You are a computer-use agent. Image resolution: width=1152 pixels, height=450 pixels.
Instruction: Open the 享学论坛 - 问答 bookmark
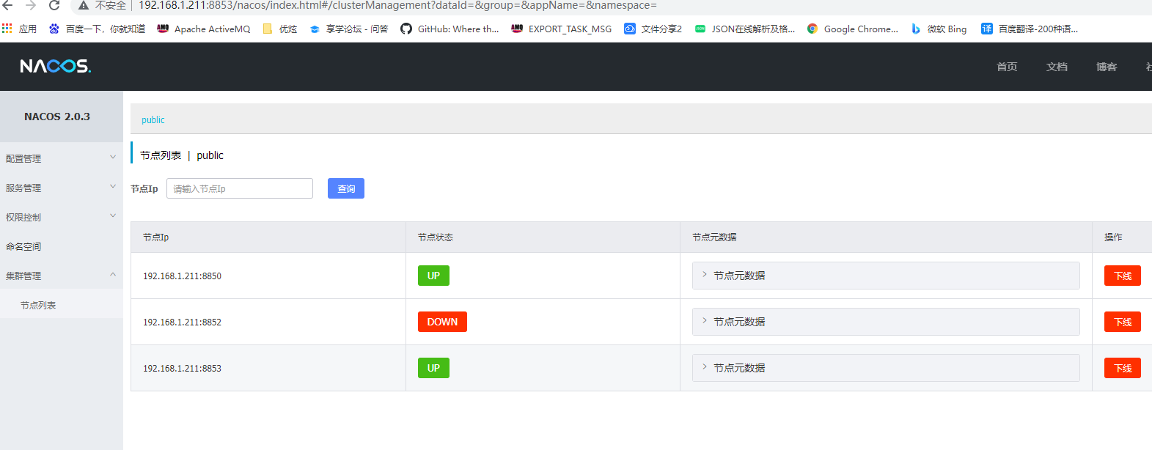click(348, 29)
